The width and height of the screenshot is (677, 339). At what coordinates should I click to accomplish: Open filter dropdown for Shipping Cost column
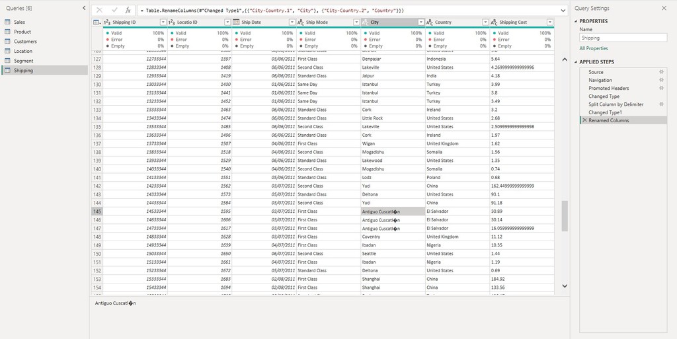pyautogui.click(x=550, y=22)
